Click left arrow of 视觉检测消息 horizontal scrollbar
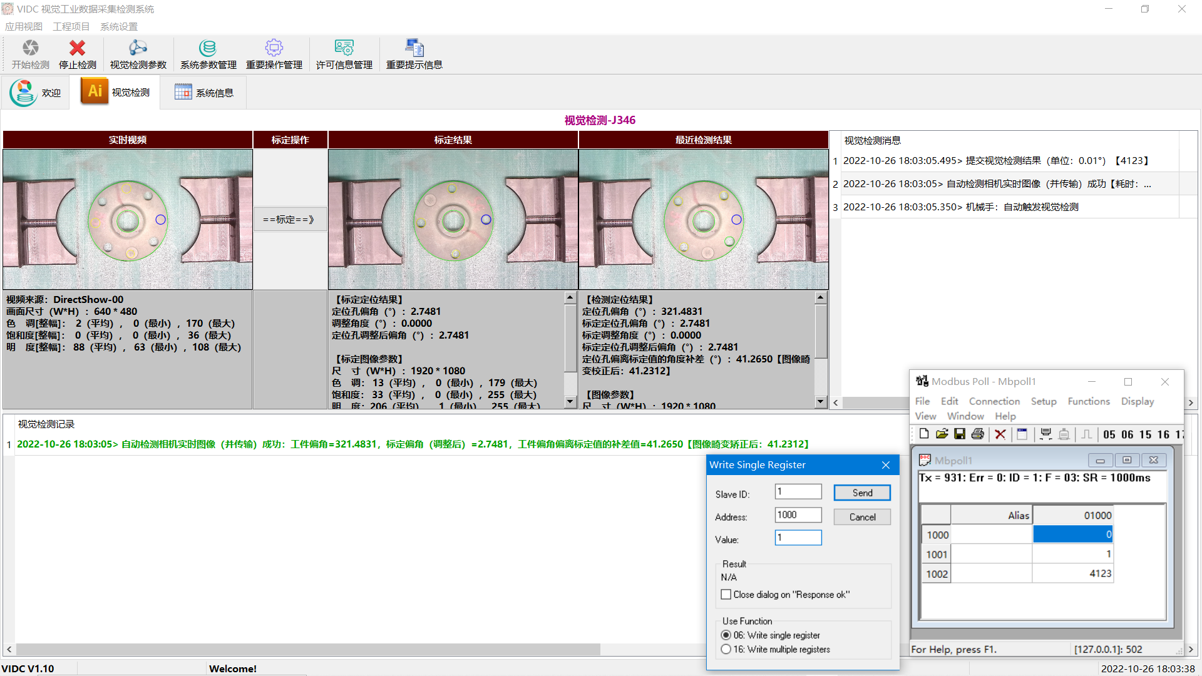Screen dimensions: 1202x676 point(836,403)
